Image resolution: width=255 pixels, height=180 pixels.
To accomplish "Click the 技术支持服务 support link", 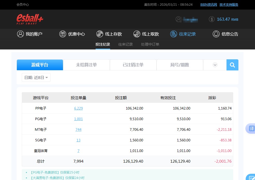I will [x=229, y=4].
